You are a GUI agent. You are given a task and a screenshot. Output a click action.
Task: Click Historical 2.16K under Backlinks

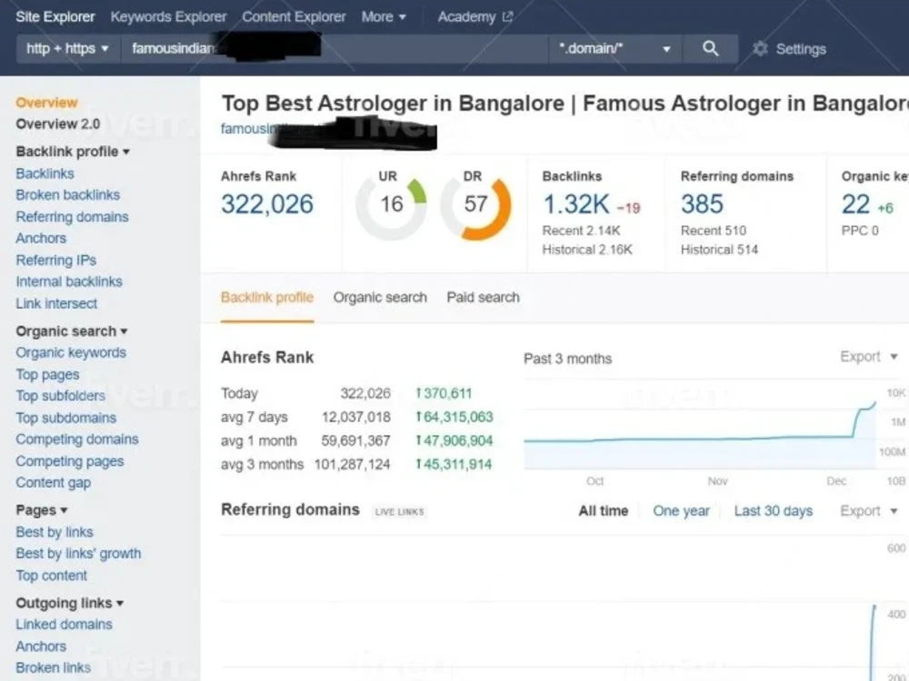(x=587, y=250)
